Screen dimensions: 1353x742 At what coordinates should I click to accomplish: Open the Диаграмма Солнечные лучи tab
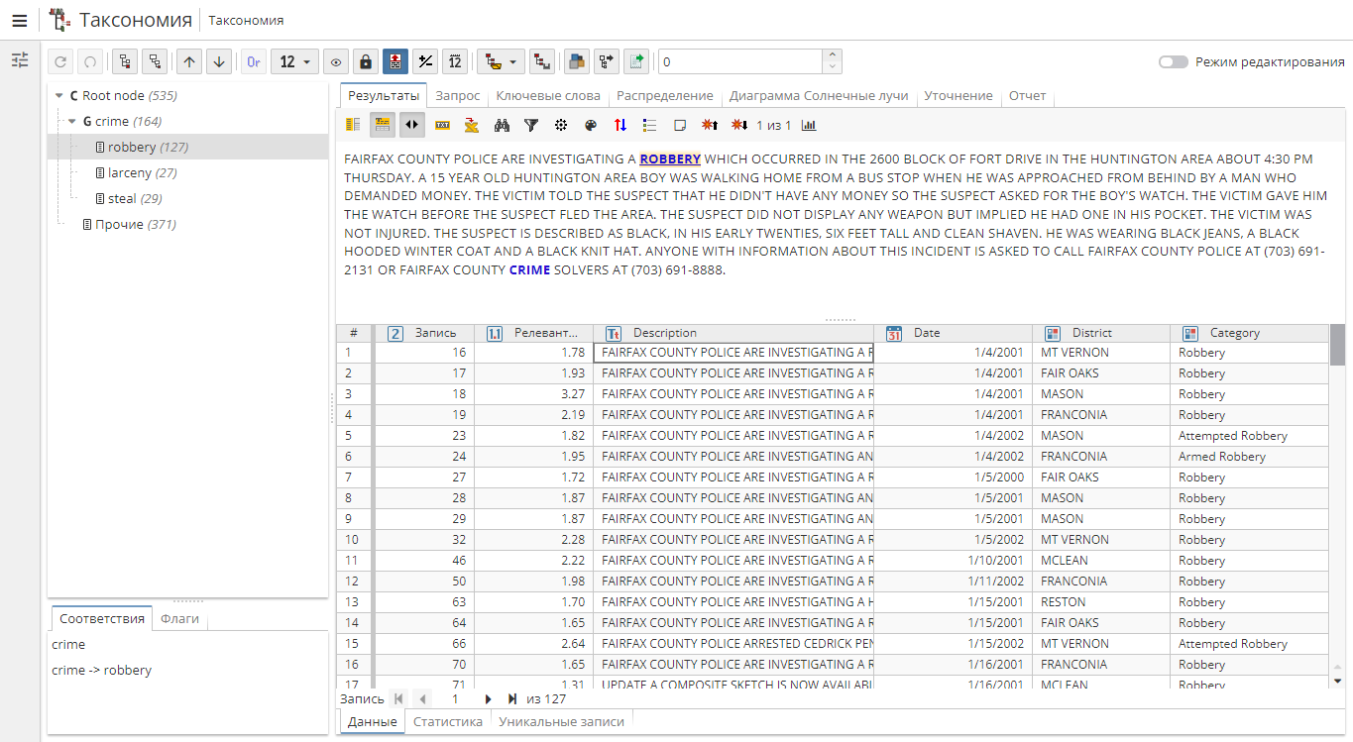pos(819,96)
